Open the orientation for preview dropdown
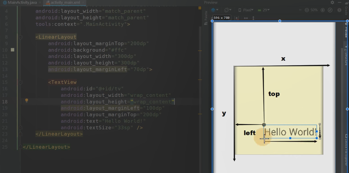The height and width of the screenshot is (173, 349). [228, 10]
